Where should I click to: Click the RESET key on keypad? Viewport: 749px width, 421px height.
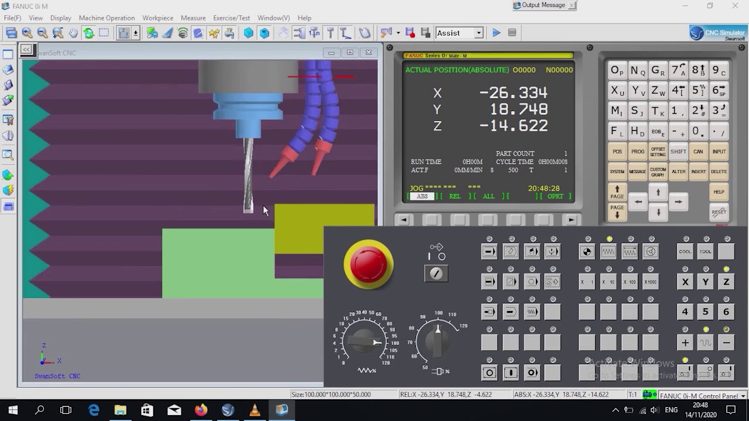coord(719,212)
